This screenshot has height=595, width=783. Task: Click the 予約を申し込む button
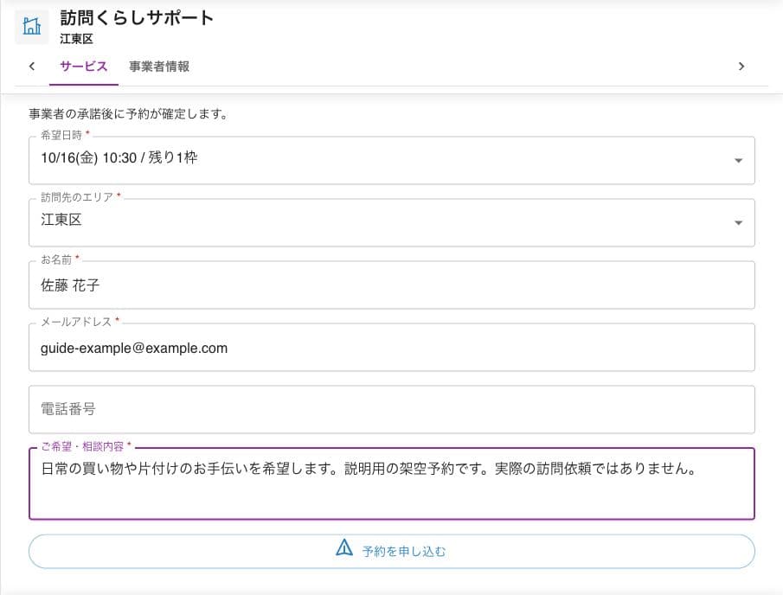(x=391, y=551)
